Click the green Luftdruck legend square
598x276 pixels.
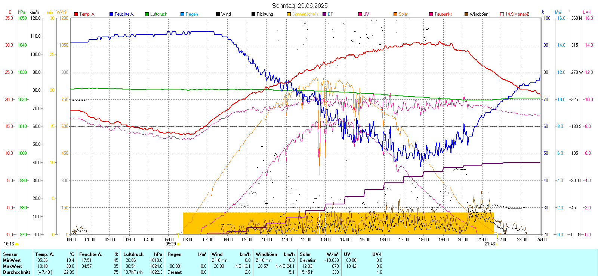point(147,14)
